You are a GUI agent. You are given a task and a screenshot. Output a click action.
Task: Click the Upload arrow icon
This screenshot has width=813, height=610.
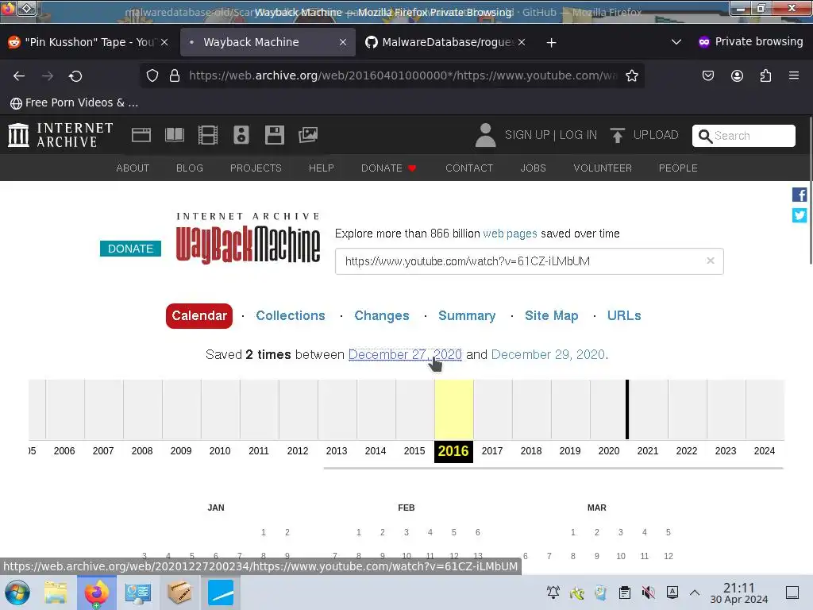click(x=617, y=135)
